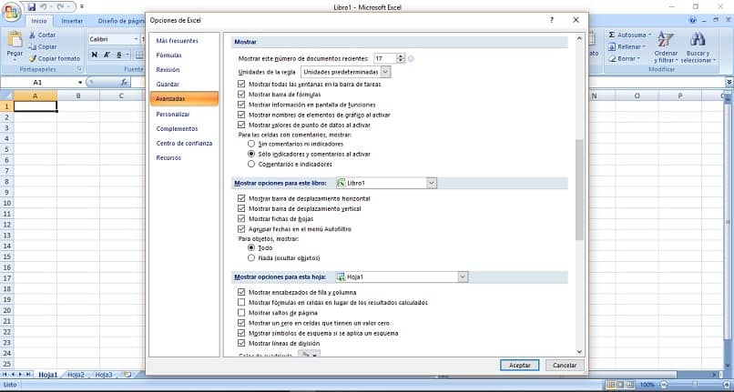Click the Pegar paste icon
734x392 pixels.
(15, 40)
